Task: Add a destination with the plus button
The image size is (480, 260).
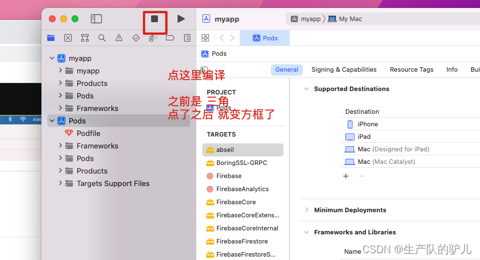Action: 346,176
